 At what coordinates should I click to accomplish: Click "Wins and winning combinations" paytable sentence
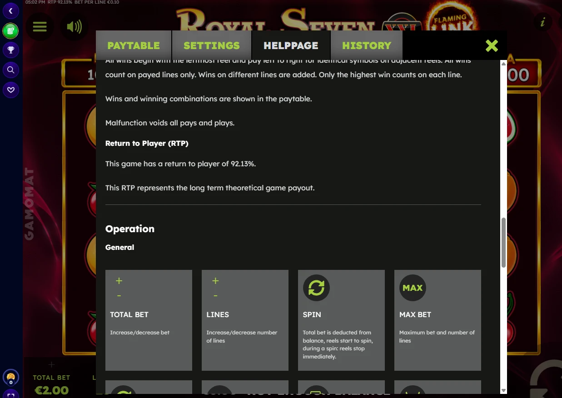(x=209, y=99)
